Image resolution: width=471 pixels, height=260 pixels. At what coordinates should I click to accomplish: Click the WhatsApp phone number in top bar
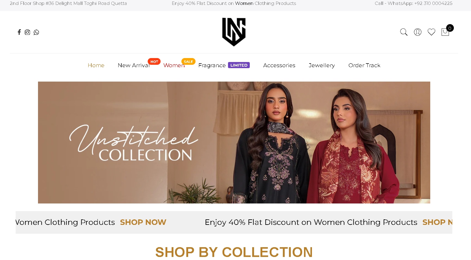[433, 3]
